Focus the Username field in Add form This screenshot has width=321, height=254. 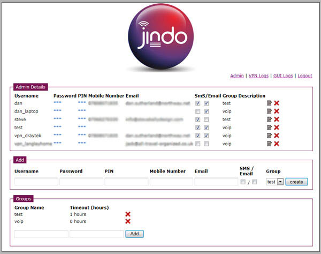click(36, 182)
